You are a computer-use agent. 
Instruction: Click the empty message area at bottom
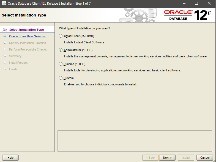pyautogui.click(x=135, y=141)
